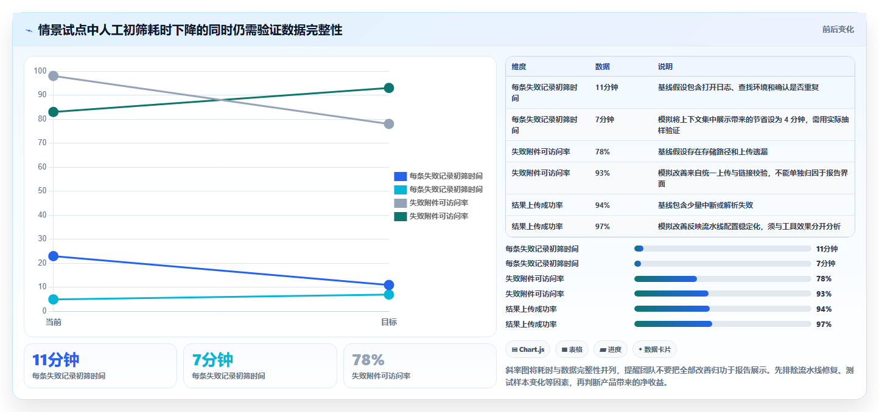This screenshot has height=412, width=879.
Task: Click the progress bar showing 7分钟
Action: pos(723,264)
